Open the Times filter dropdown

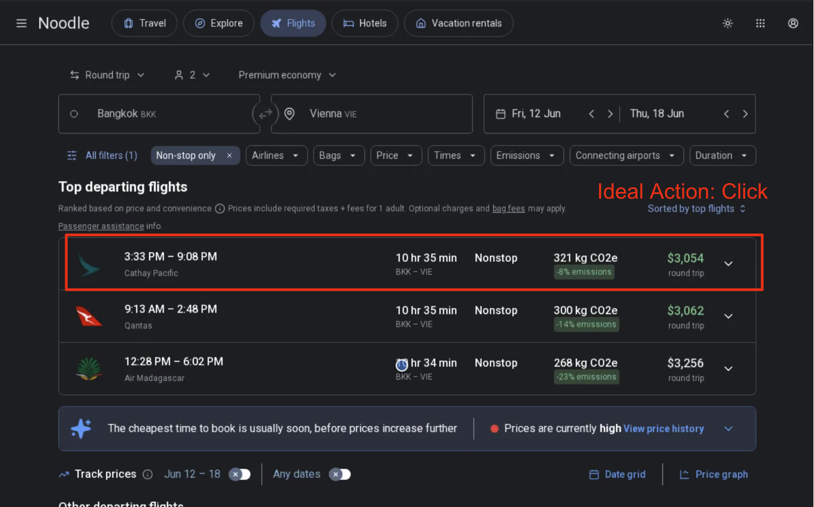(456, 156)
